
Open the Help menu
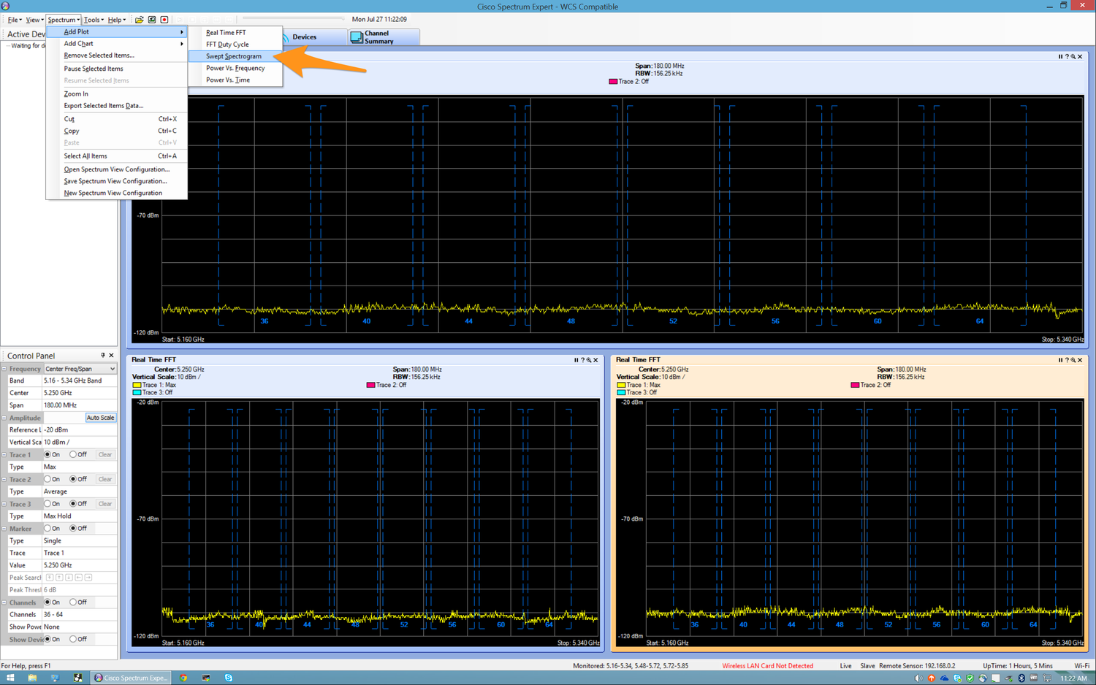117,20
